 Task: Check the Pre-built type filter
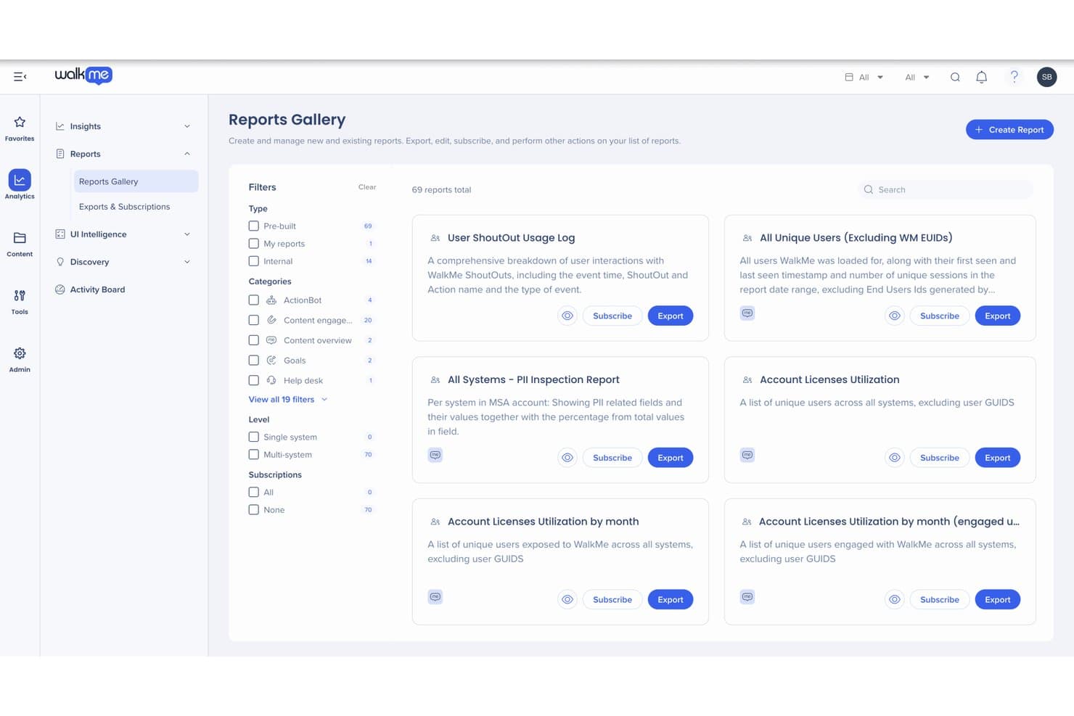253,226
